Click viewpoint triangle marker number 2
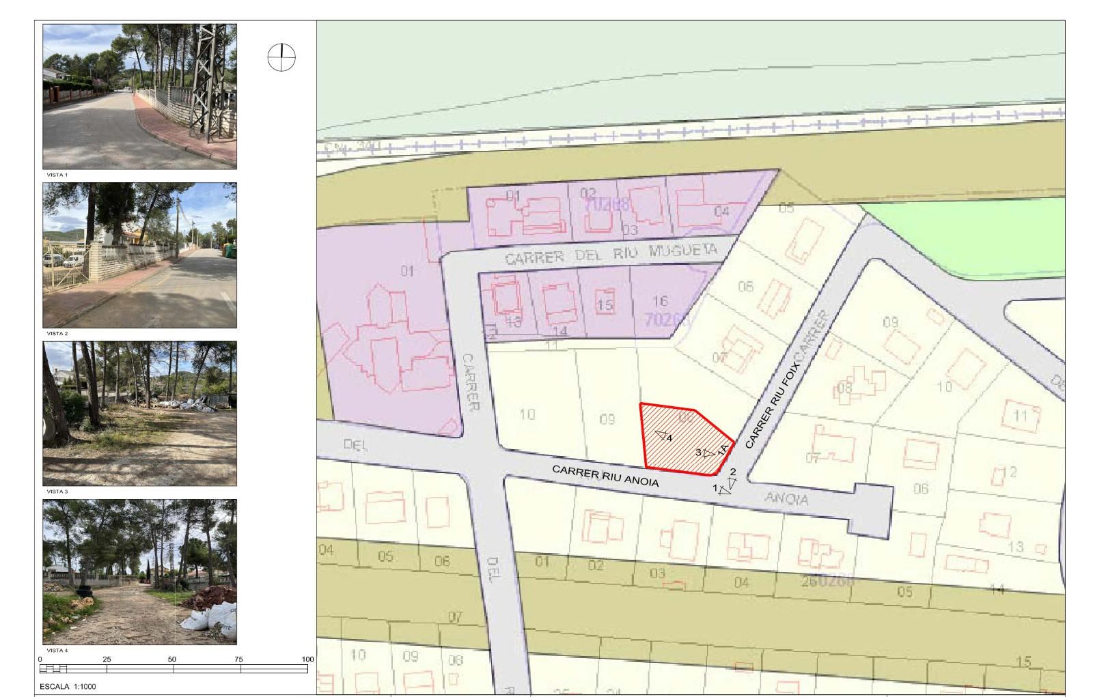 [732, 481]
